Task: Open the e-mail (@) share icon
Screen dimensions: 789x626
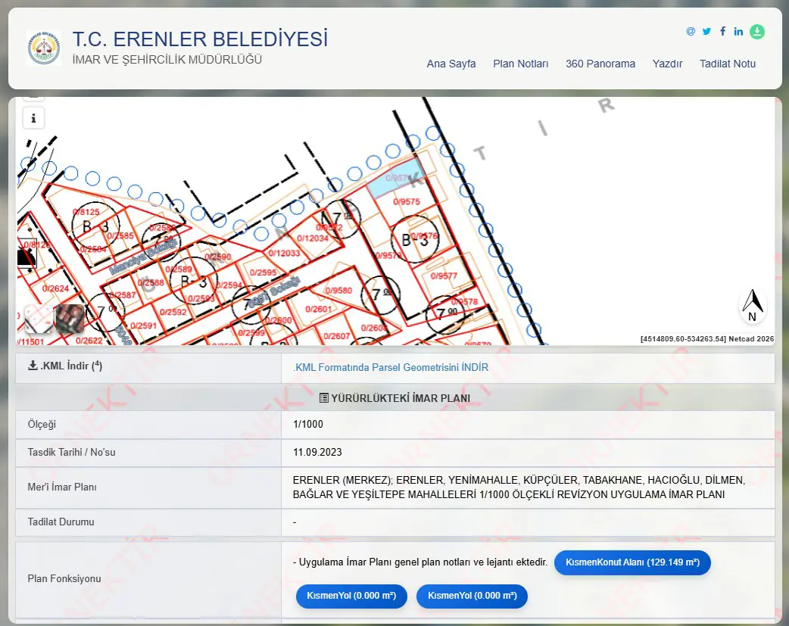Action: (x=691, y=31)
